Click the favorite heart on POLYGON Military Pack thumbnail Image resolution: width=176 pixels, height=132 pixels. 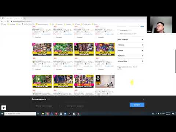coord(71,45)
